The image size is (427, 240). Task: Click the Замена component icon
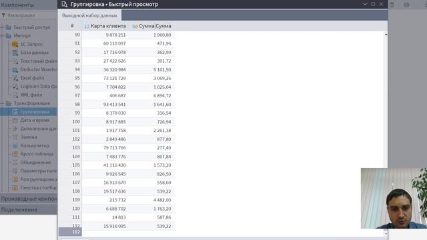(15, 137)
